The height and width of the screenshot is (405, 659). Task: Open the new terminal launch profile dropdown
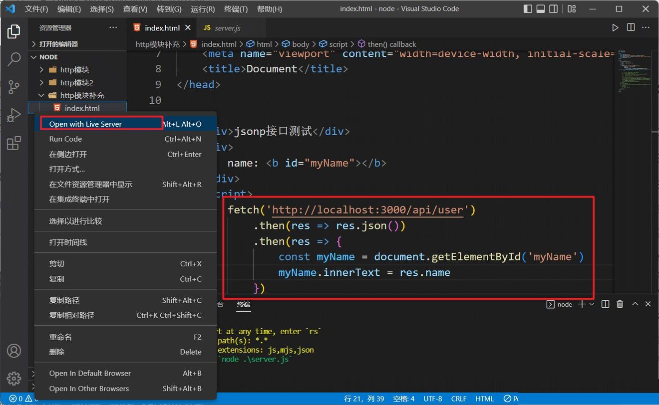(x=592, y=304)
